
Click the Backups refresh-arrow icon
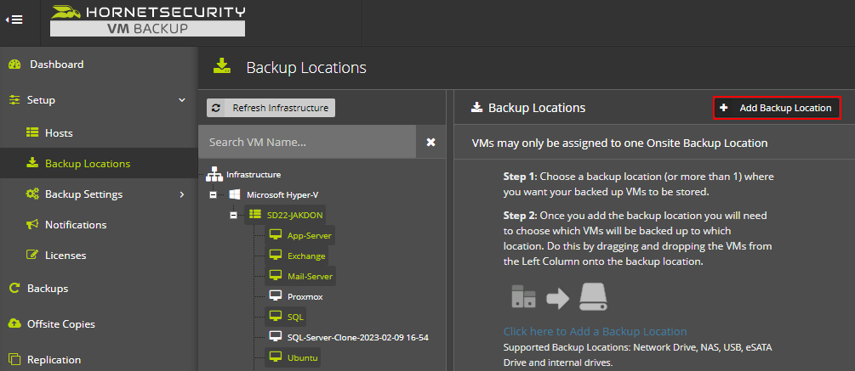click(x=14, y=289)
